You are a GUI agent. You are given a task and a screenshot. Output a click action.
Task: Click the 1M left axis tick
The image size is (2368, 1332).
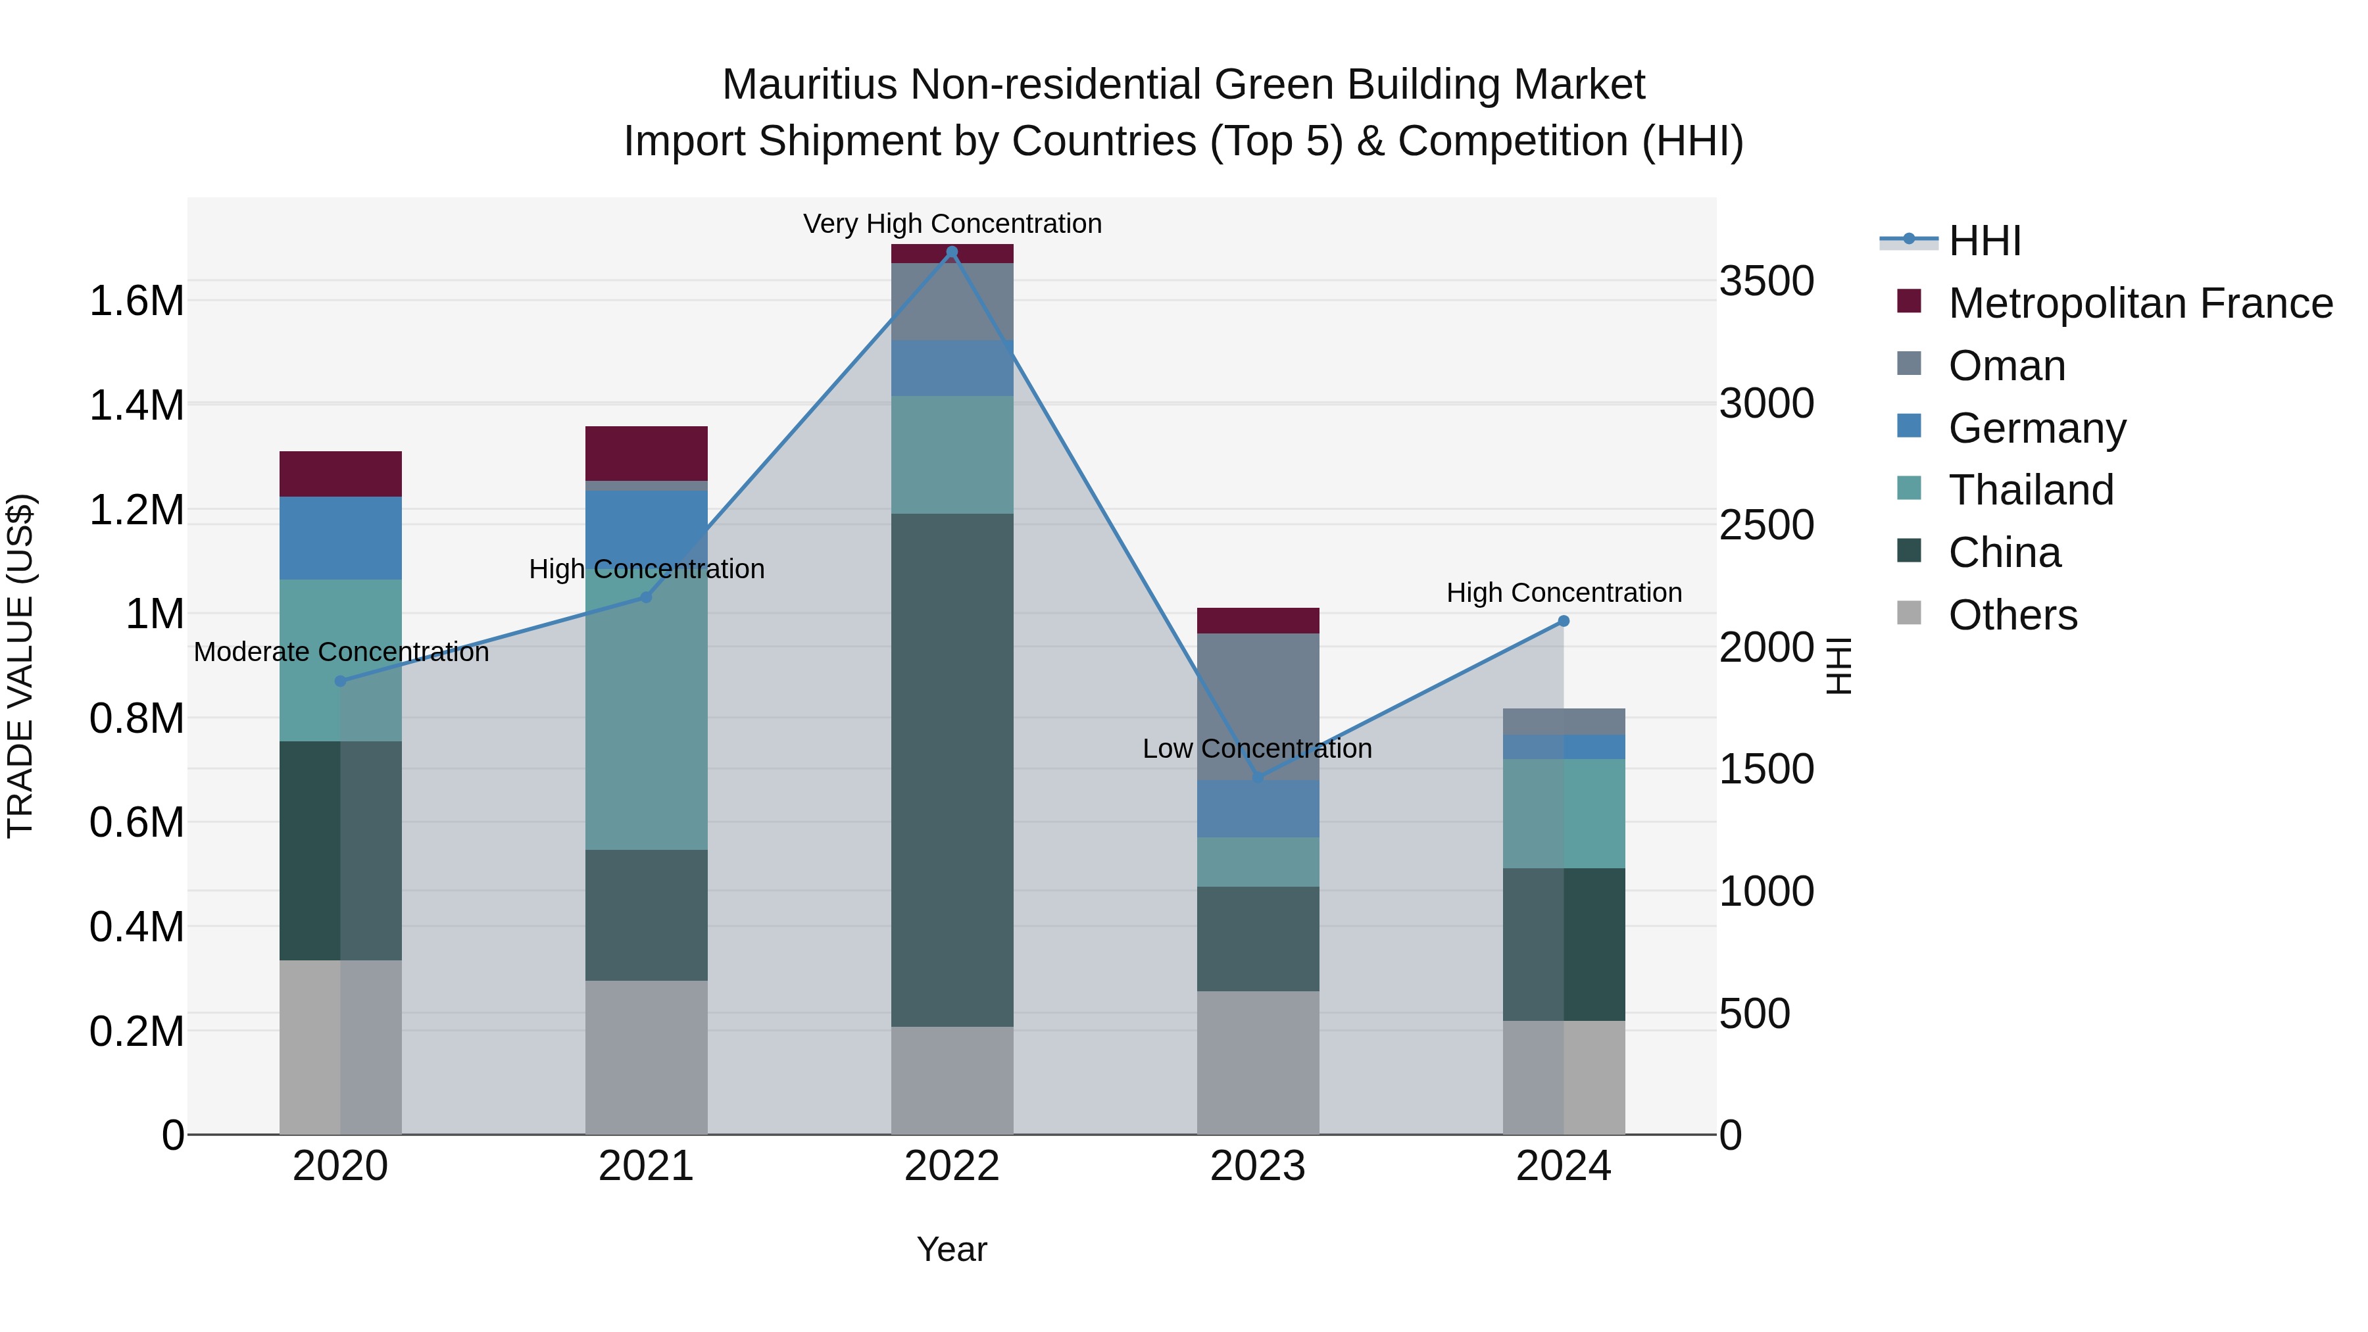[155, 613]
